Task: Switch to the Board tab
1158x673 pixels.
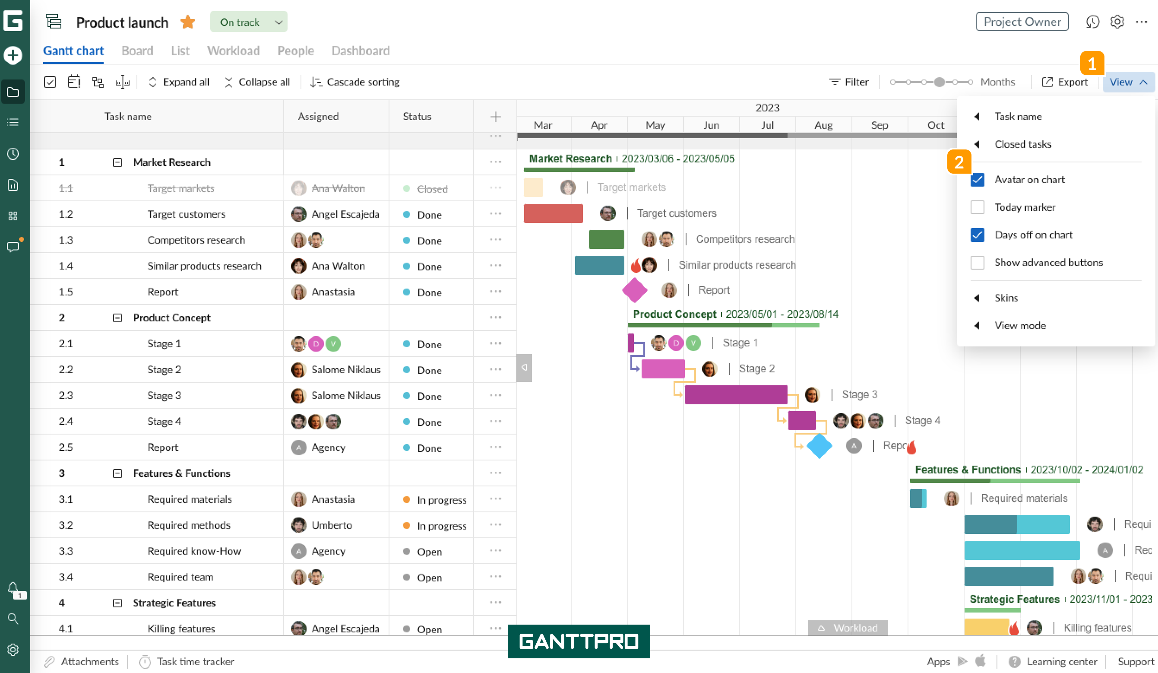Action: [137, 51]
